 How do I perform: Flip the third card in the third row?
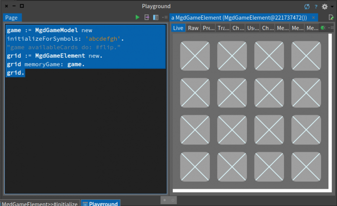(x=269, y=130)
